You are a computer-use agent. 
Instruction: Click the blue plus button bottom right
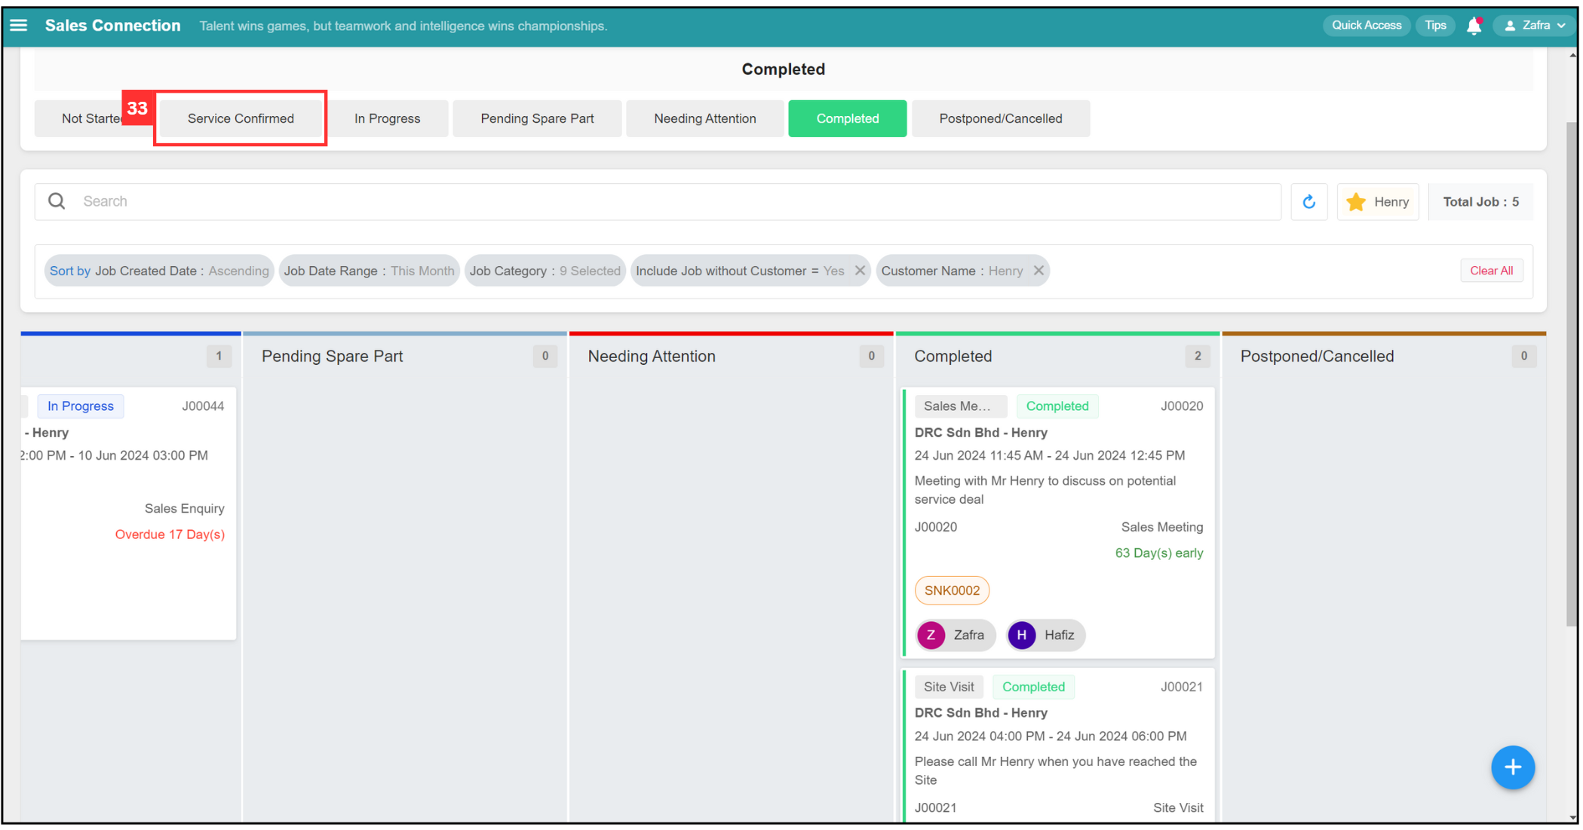coord(1514,764)
